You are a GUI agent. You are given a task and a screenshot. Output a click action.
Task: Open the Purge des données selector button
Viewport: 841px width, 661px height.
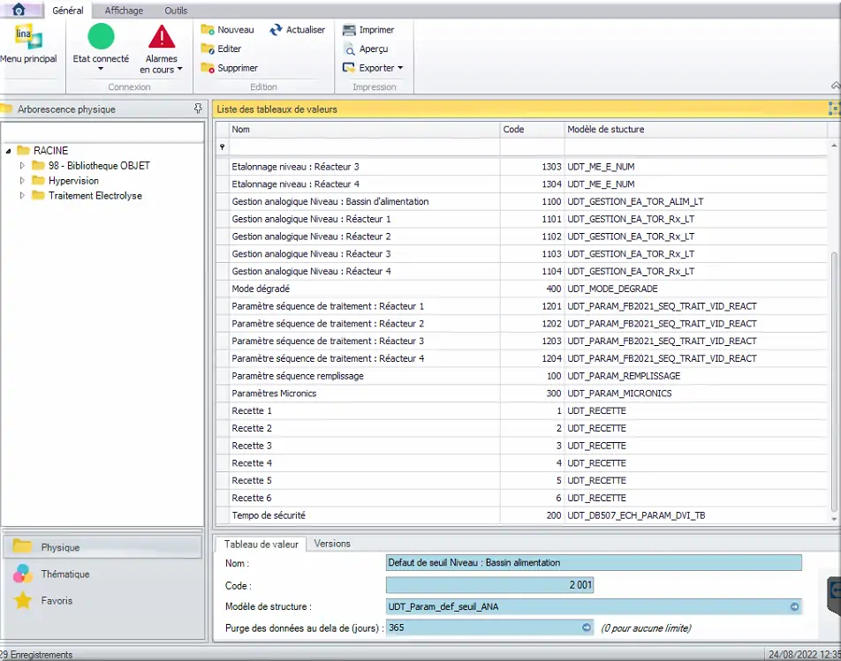point(587,627)
